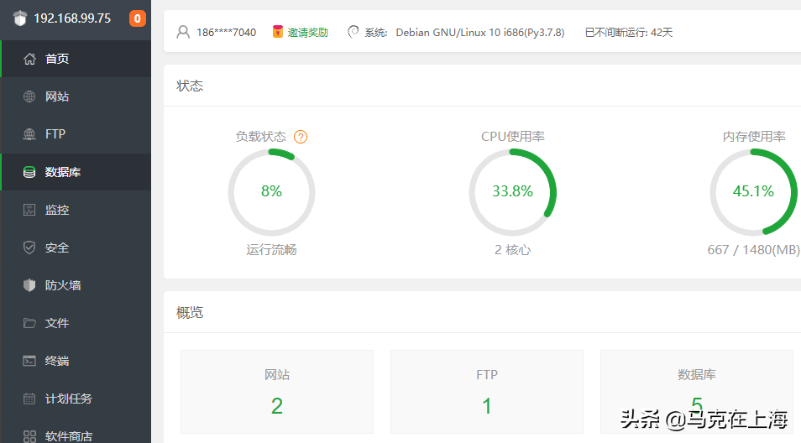Click the globe icon for websites

coord(30,96)
